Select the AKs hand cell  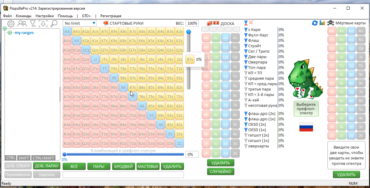(x=77, y=31)
